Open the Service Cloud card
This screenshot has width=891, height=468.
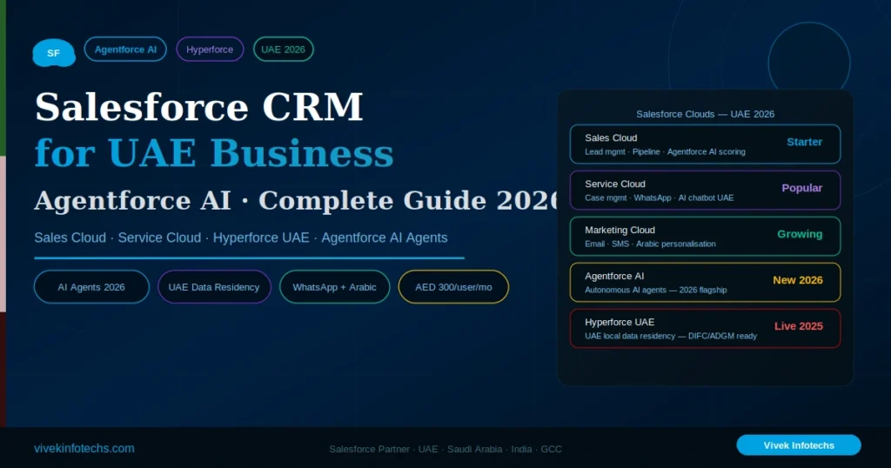click(705, 191)
